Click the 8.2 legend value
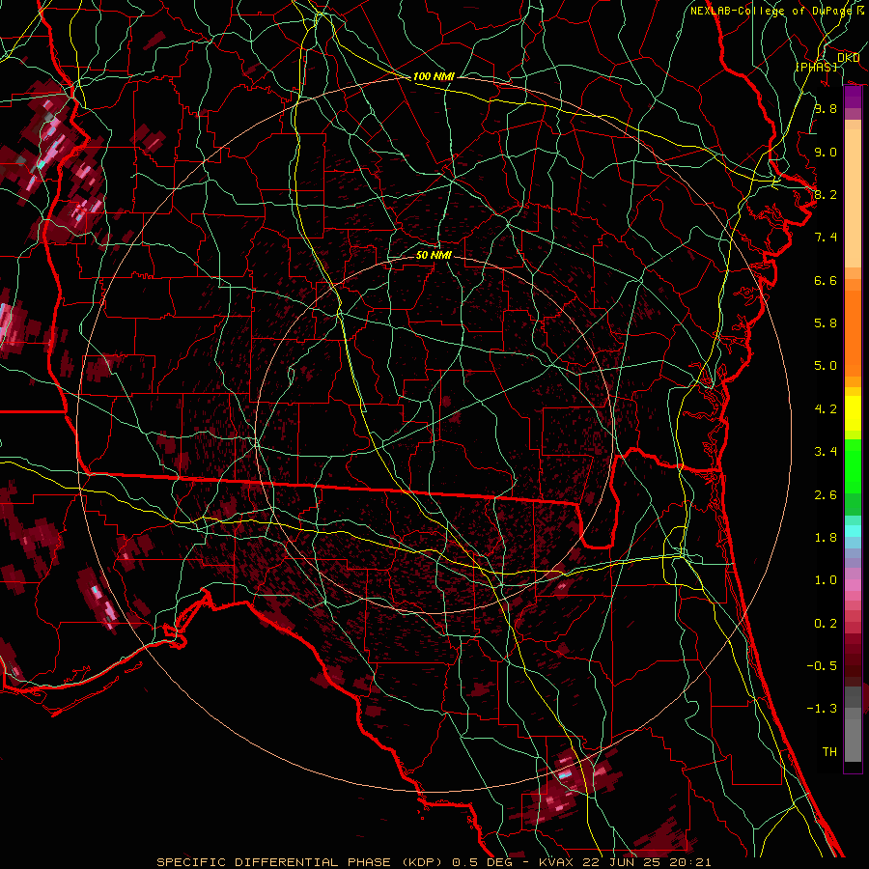This screenshot has height=869, width=869. [826, 194]
